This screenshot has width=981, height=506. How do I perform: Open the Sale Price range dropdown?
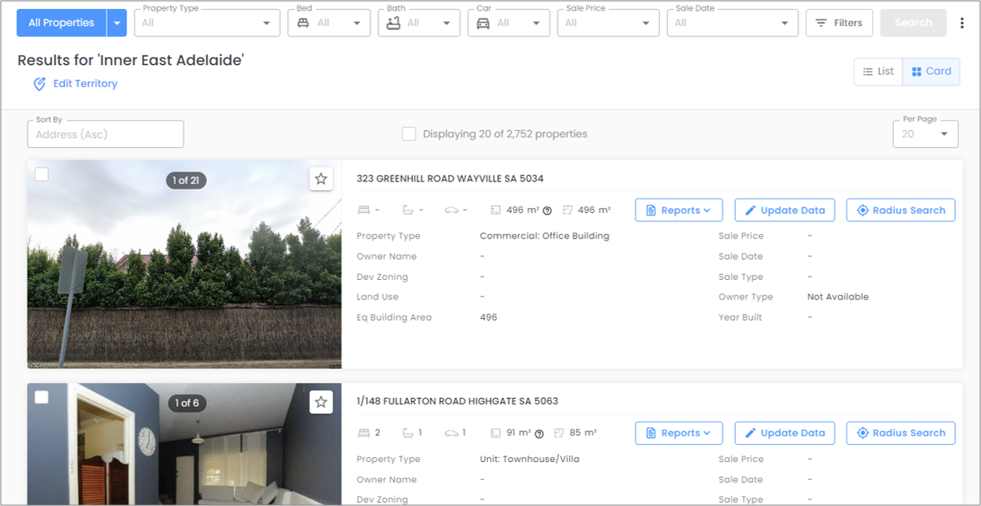(609, 23)
